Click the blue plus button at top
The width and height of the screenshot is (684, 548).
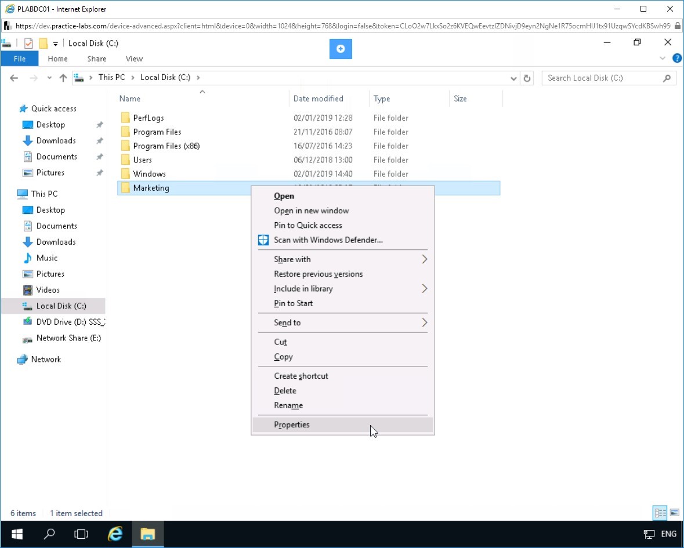click(341, 49)
